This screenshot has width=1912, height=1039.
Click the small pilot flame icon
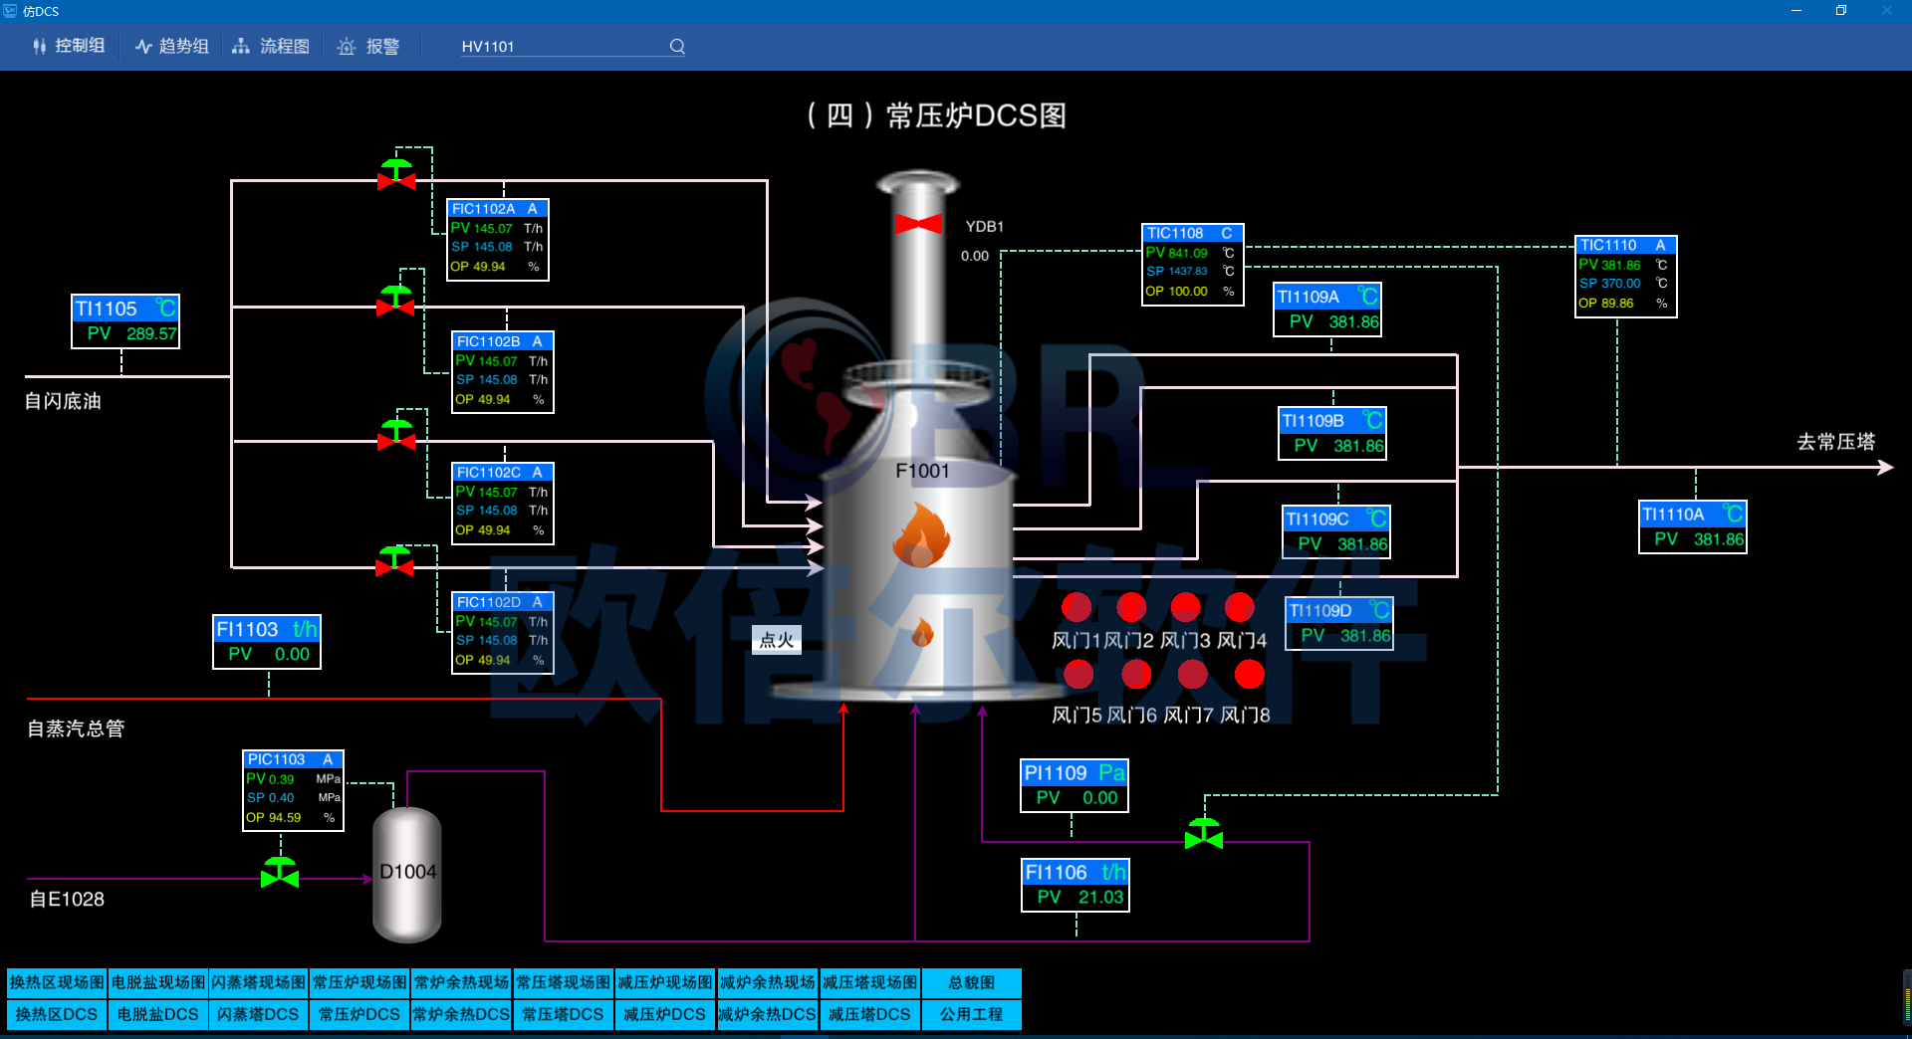pyautogui.click(x=922, y=632)
